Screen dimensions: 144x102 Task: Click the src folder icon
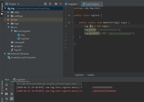[12, 27]
